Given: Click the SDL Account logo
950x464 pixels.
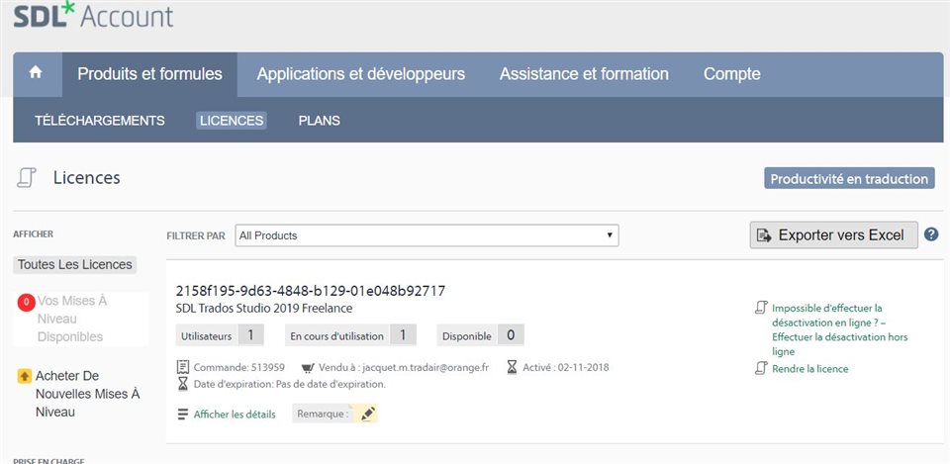Looking at the screenshot, I should (93, 15).
